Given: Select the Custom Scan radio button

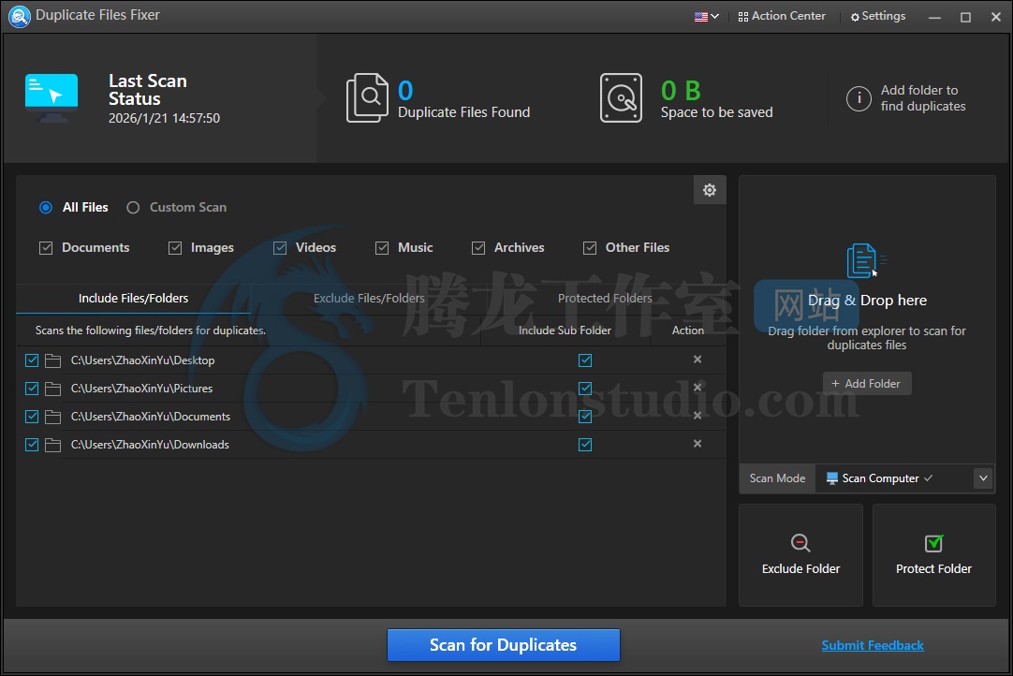Looking at the screenshot, I should click(x=133, y=208).
